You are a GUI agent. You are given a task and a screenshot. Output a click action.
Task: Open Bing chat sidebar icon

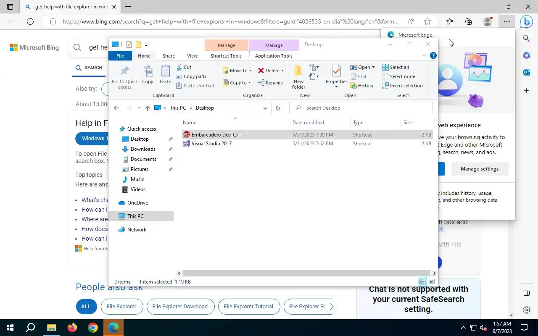527,21
